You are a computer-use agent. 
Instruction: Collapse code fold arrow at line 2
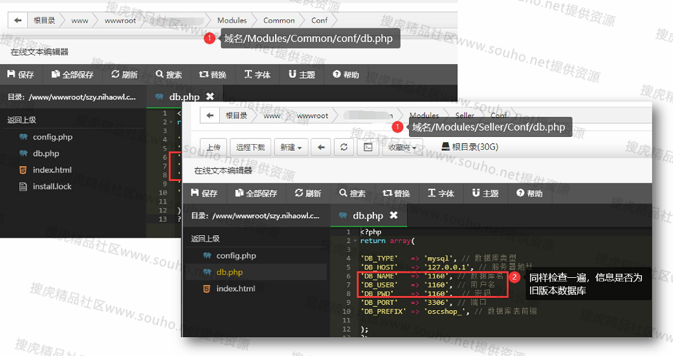pyautogui.click(x=355, y=241)
